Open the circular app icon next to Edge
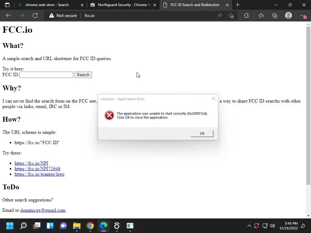The width and height of the screenshot is (311, 233). click(x=117, y=226)
